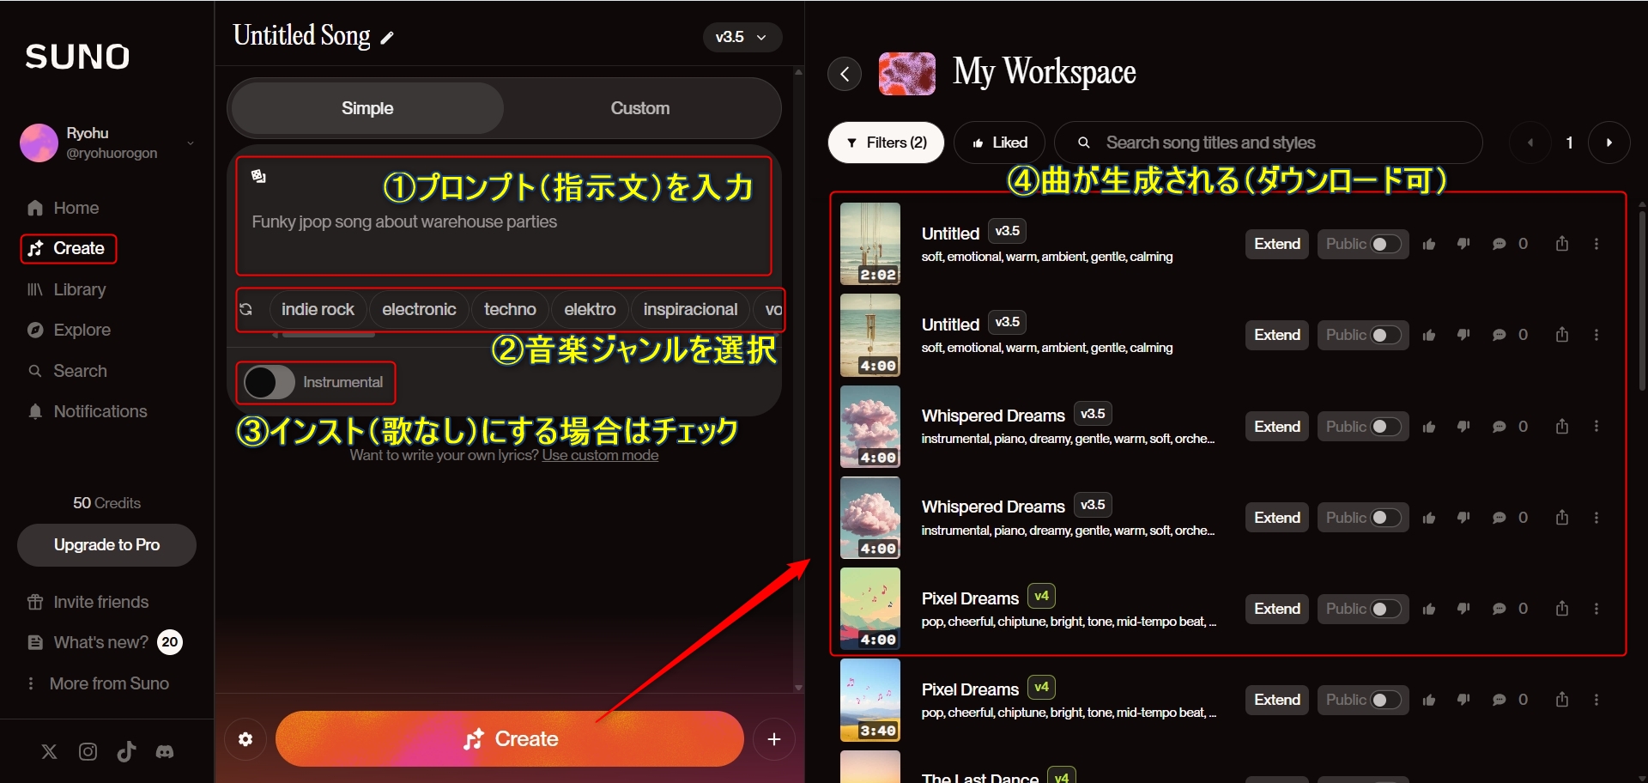Toggle Public for Untitled 4:00 song
Screen dimensions: 1648x783
point(1385,335)
